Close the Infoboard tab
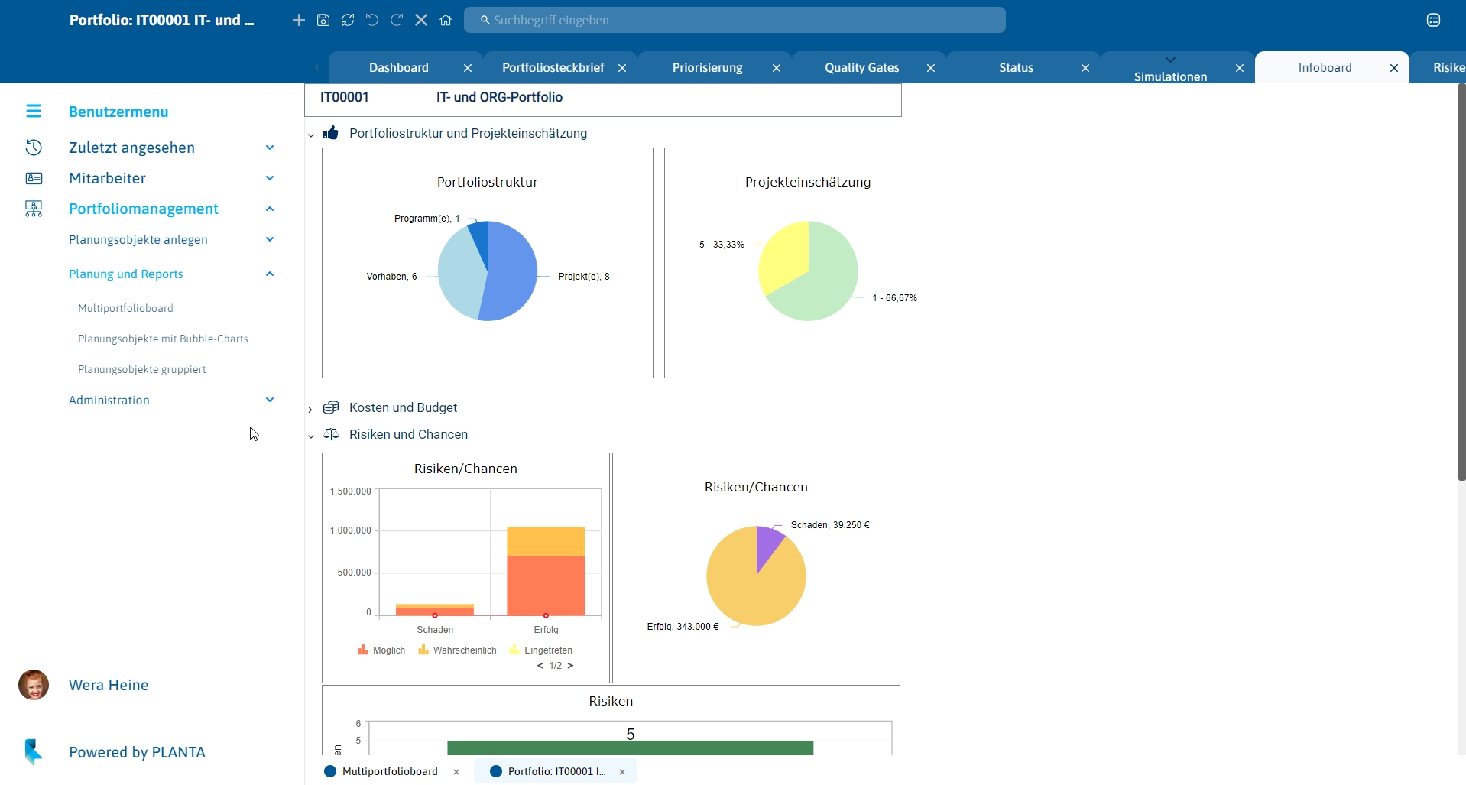The height and width of the screenshot is (785, 1466). pyautogui.click(x=1394, y=68)
